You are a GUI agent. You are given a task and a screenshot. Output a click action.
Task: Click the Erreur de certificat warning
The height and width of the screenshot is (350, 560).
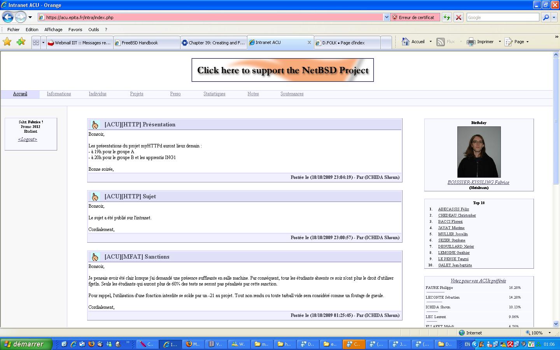pyautogui.click(x=415, y=17)
